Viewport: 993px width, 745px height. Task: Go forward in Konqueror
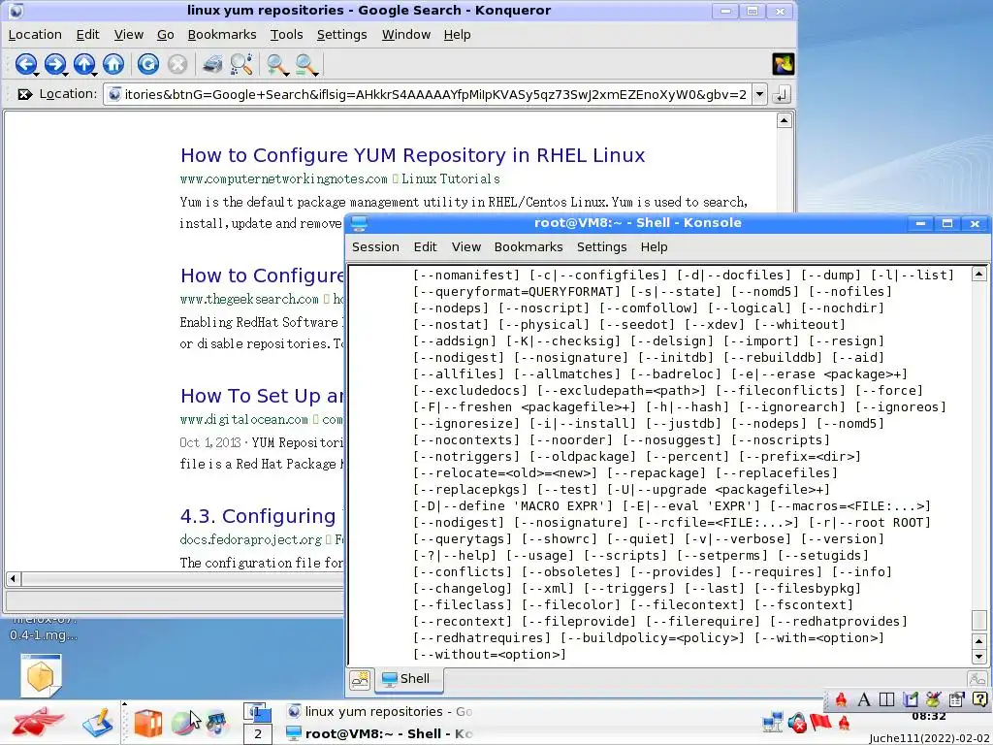pos(53,64)
